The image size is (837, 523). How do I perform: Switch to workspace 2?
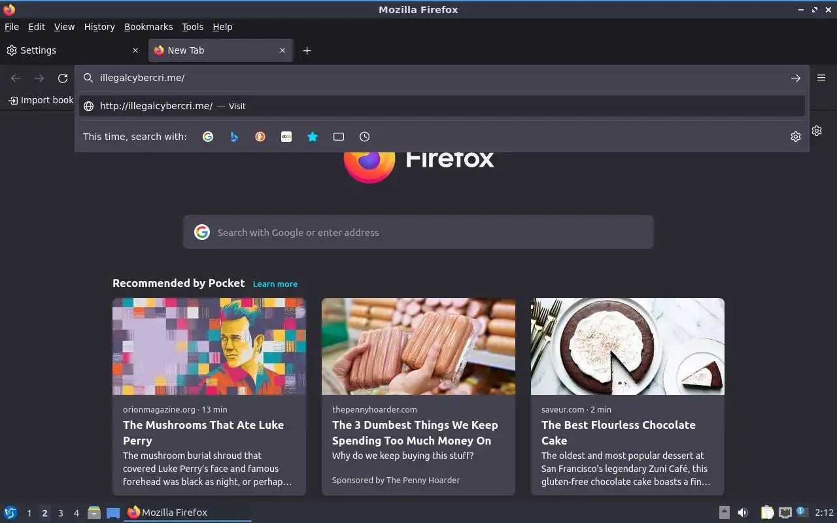[x=44, y=513]
